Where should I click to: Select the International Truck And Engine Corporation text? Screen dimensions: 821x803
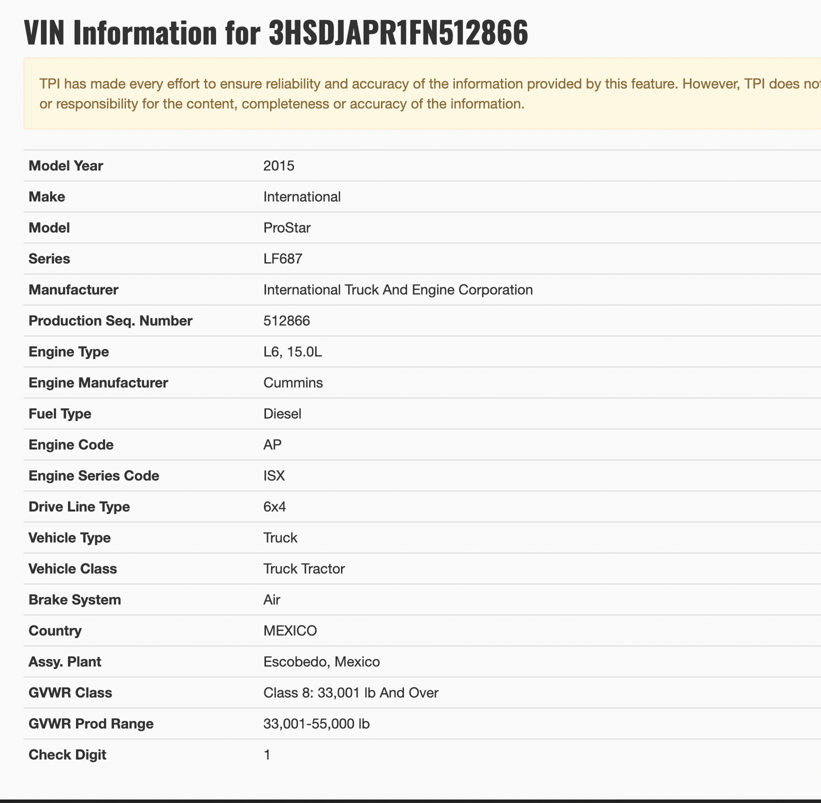click(398, 290)
